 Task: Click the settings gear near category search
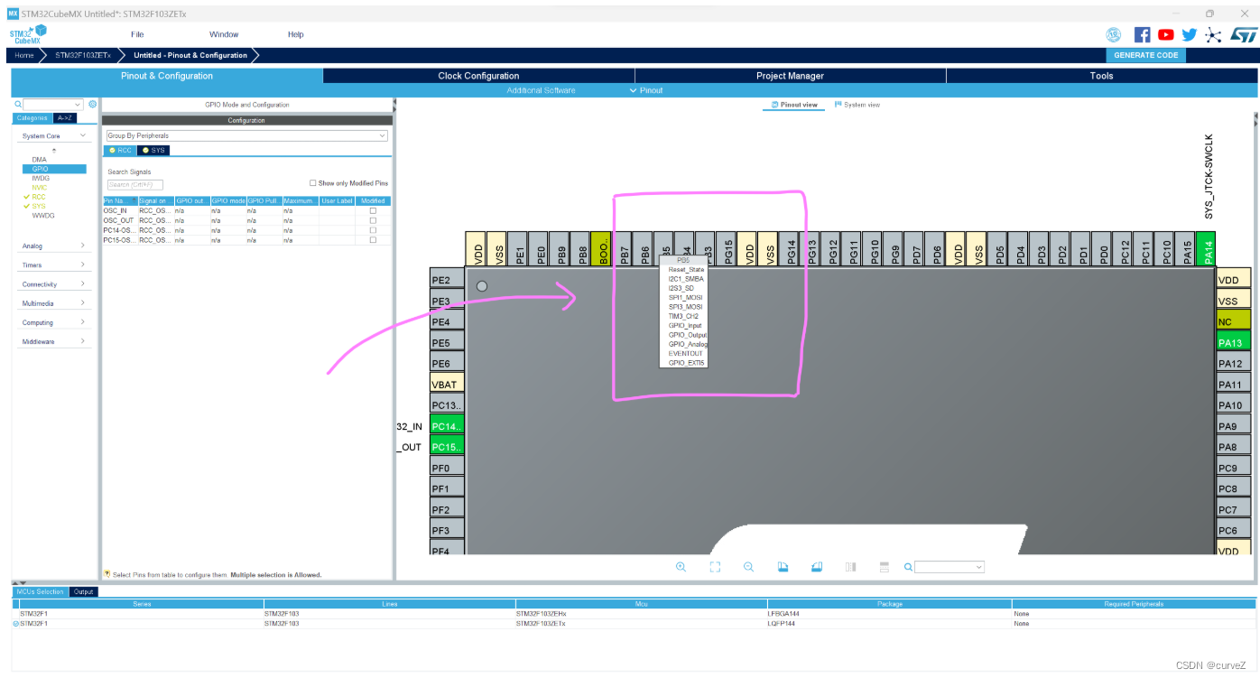coord(92,105)
